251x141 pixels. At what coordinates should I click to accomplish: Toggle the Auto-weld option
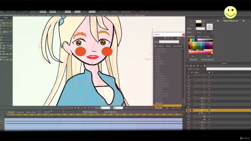98,11
